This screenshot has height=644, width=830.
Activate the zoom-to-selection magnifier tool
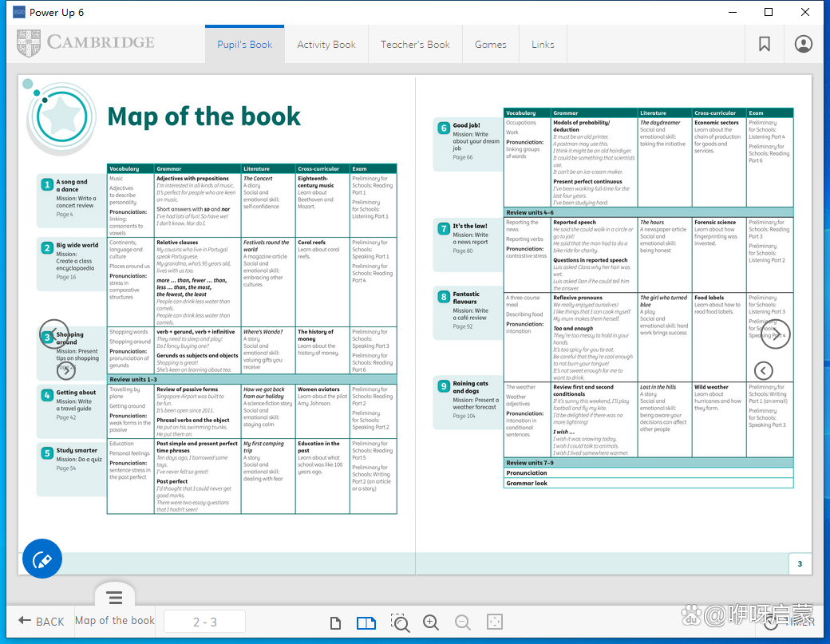coord(400,622)
